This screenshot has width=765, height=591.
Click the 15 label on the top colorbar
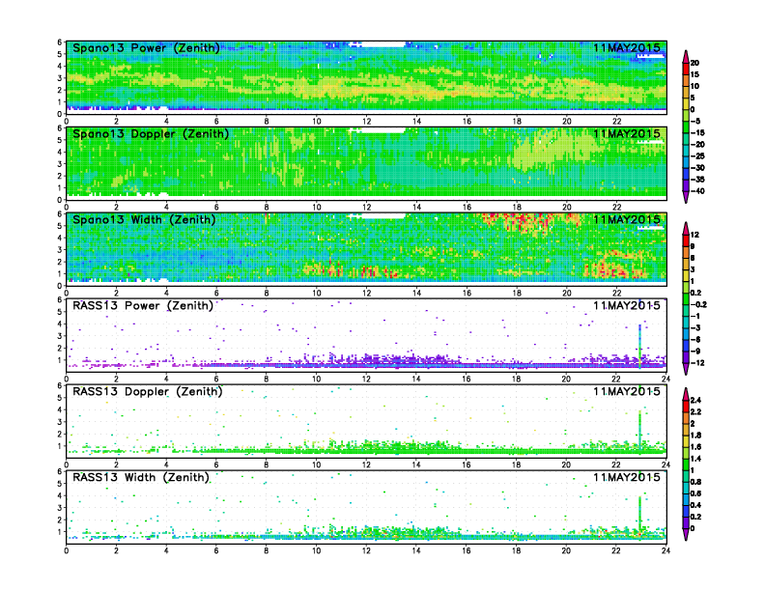tap(694, 74)
